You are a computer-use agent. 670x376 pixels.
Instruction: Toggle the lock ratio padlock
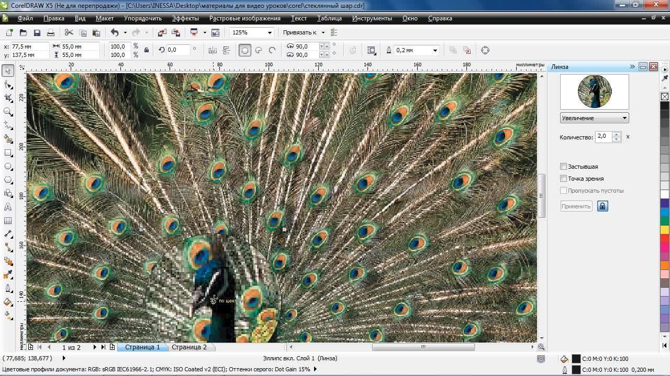[x=146, y=50]
